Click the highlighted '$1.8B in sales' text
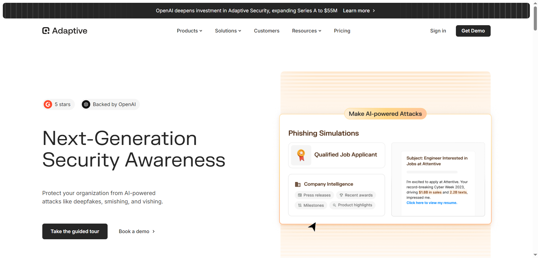 point(430,193)
